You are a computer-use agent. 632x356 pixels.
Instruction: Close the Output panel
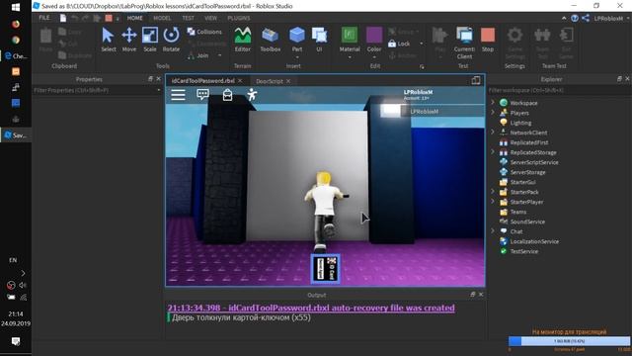(x=481, y=295)
